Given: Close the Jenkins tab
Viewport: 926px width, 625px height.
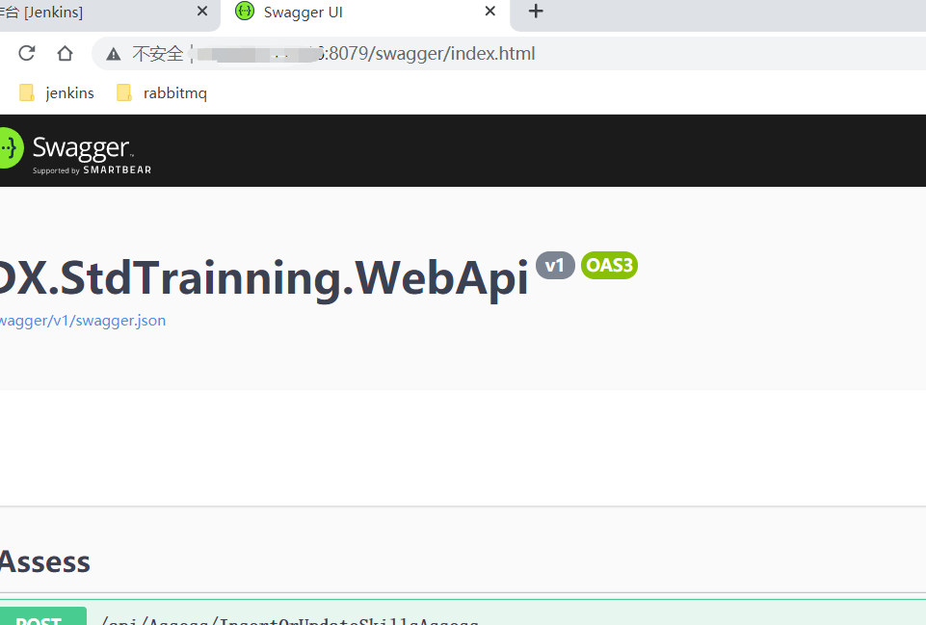Looking at the screenshot, I should [x=202, y=12].
